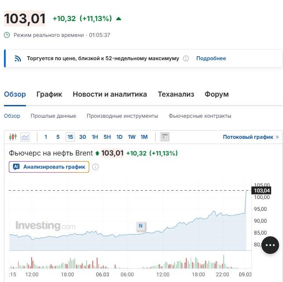The width and height of the screenshot is (283, 282).
Task: Open the three-dots floating action button
Action: (270, 245)
